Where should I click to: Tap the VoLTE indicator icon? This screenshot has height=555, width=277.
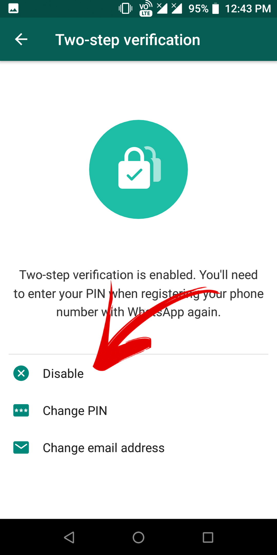pyautogui.click(x=146, y=9)
